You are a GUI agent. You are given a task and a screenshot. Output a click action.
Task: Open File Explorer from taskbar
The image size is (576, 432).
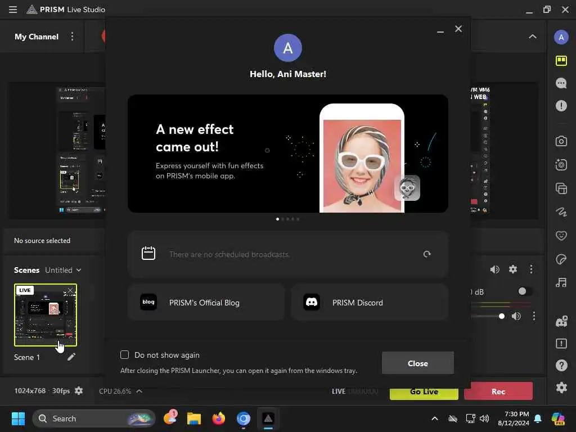coord(193,418)
